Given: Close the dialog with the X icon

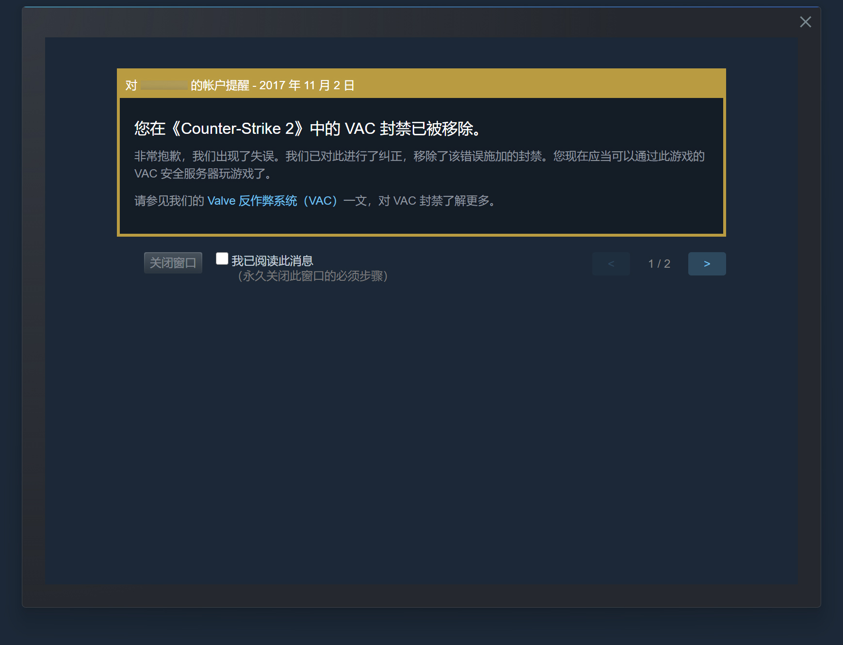Looking at the screenshot, I should pyautogui.click(x=805, y=22).
